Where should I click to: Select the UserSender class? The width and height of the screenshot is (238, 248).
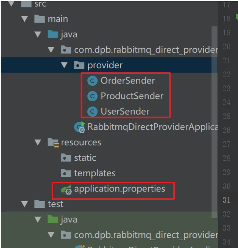pyautogui.click(x=125, y=112)
